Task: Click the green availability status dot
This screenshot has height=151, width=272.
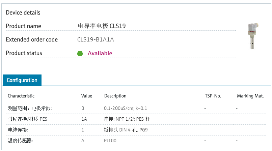Action: point(80,54)
